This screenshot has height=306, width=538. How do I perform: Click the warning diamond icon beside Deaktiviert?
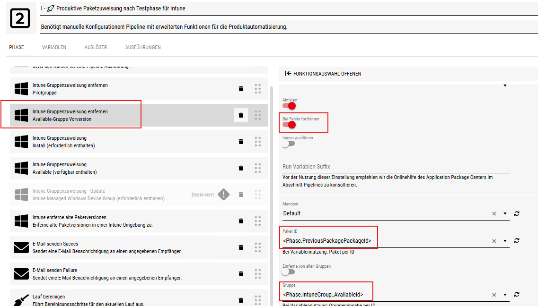[x=224, y=195]
